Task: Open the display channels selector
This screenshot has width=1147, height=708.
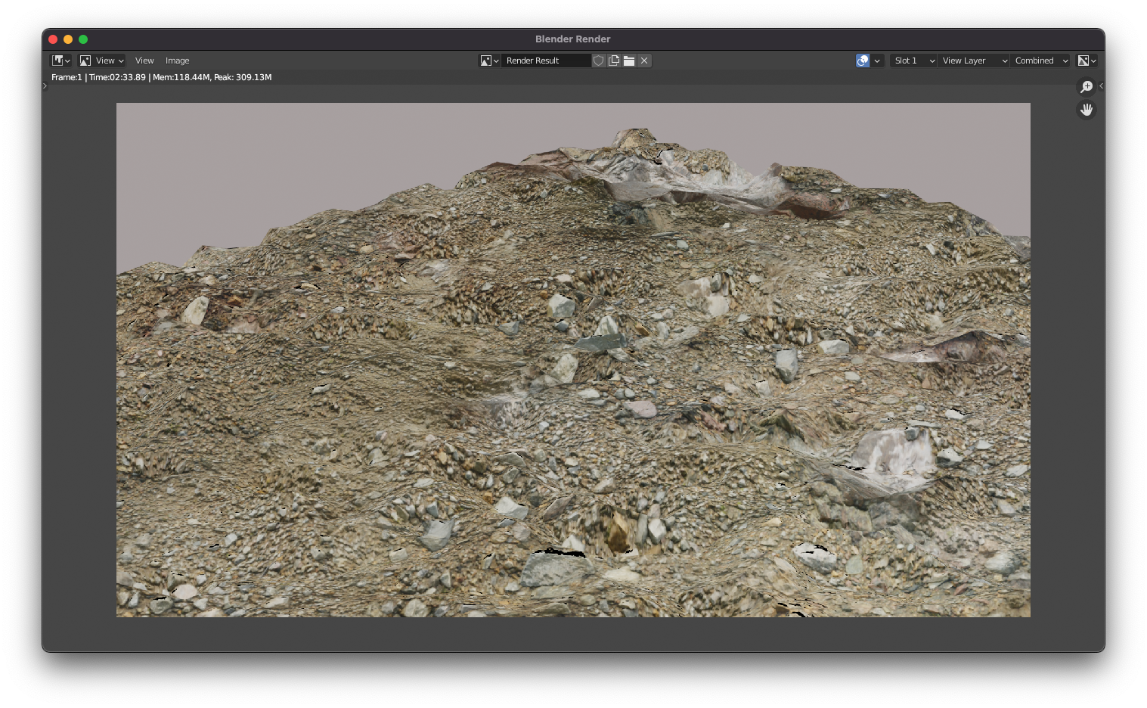Action: click(x=1087, y=61)
